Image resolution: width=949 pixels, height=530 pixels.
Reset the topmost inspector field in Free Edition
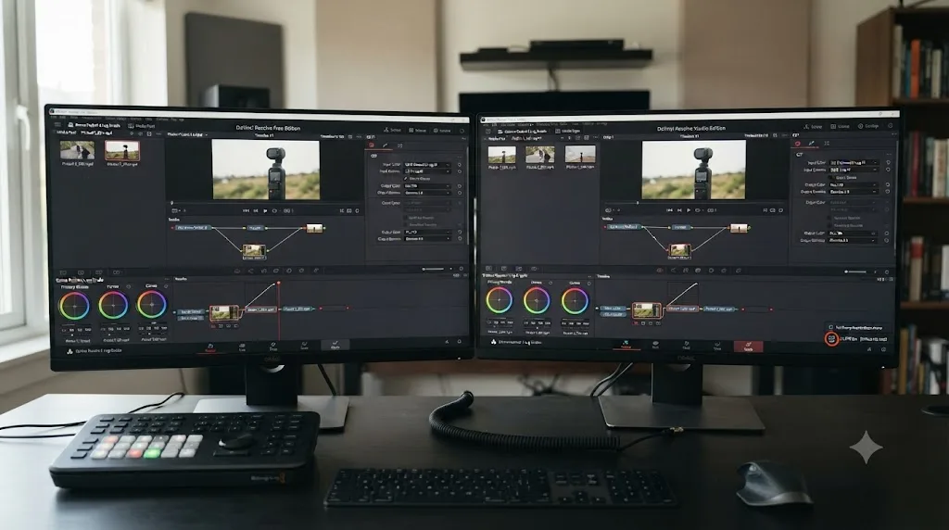point(460,165)
